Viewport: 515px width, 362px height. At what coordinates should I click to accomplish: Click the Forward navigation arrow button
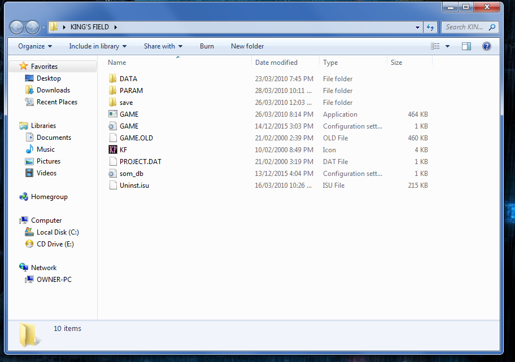(x=33, y=27)
